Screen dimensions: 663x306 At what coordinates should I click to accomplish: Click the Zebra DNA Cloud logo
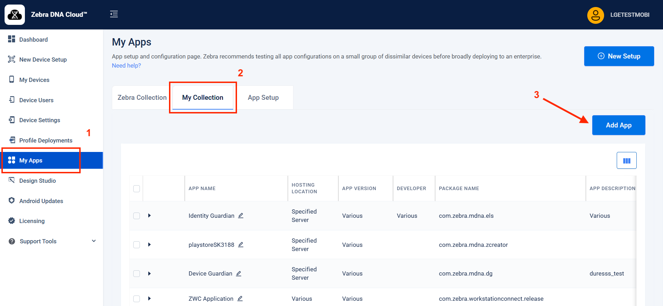coord(15,15)
